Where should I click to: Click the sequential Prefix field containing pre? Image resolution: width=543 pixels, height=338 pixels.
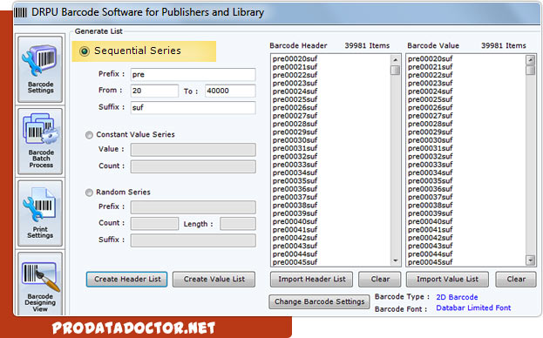pyautogui.click(x=193, y=74)
